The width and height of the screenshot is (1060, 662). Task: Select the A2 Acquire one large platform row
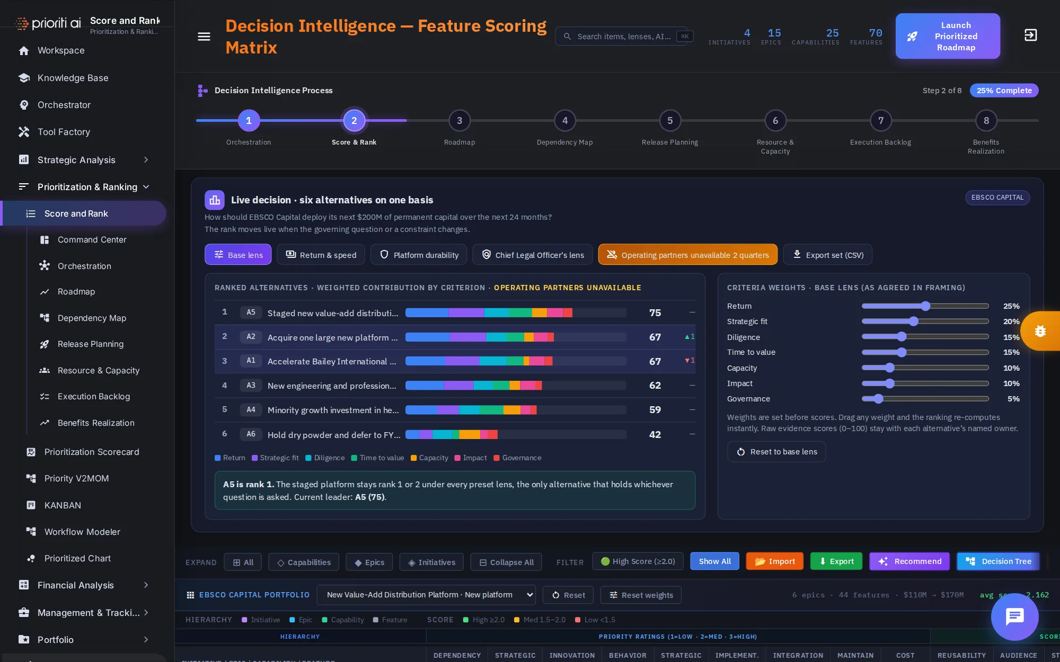click(x=455, y=337)
